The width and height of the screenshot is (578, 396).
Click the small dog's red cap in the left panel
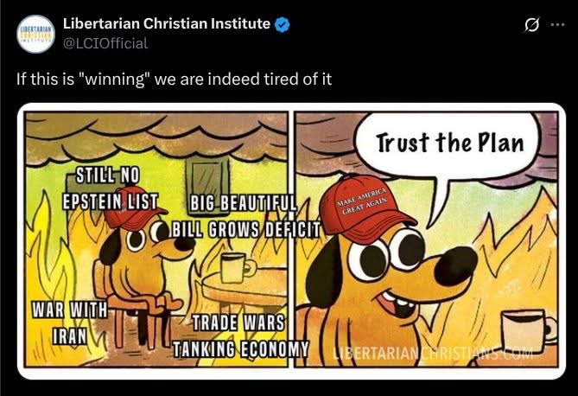(x=135, y=210)
